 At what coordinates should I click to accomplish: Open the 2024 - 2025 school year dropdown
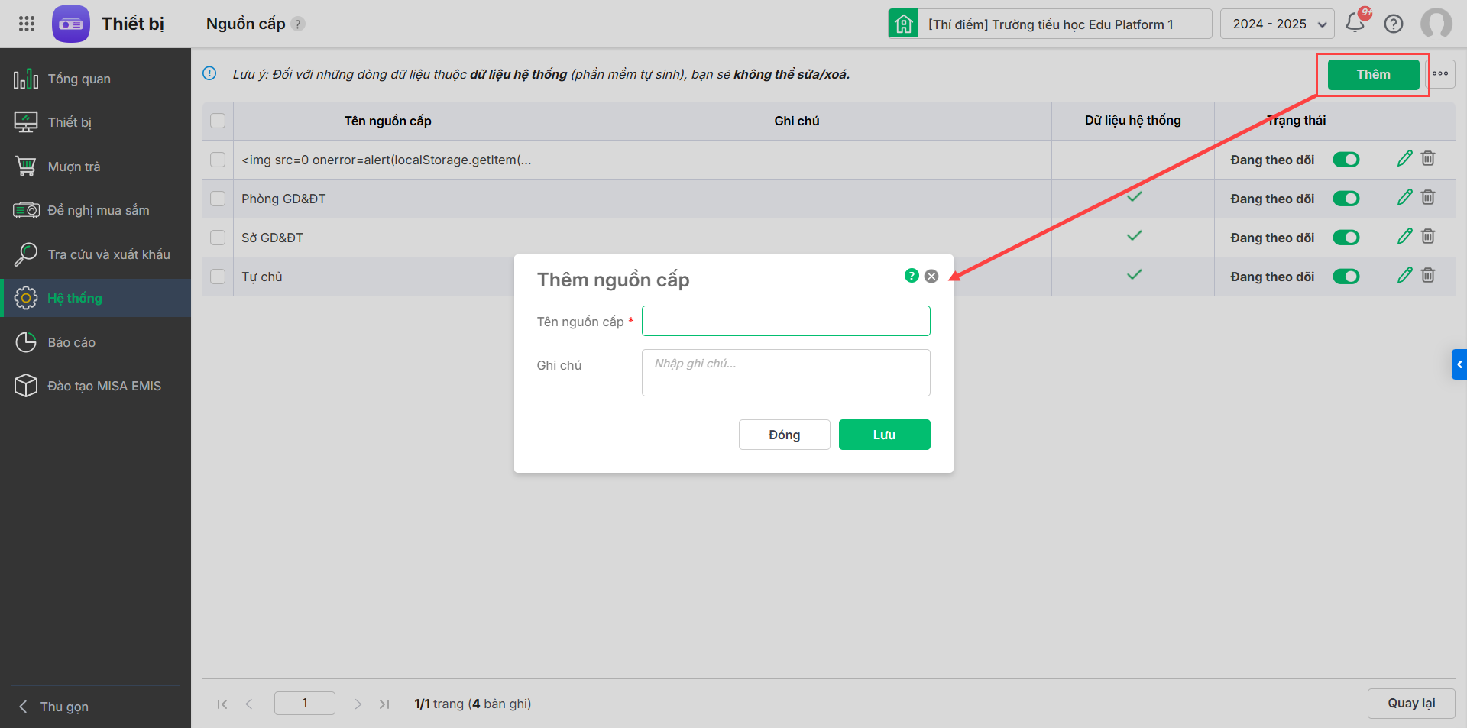(x=1278, y=24)
